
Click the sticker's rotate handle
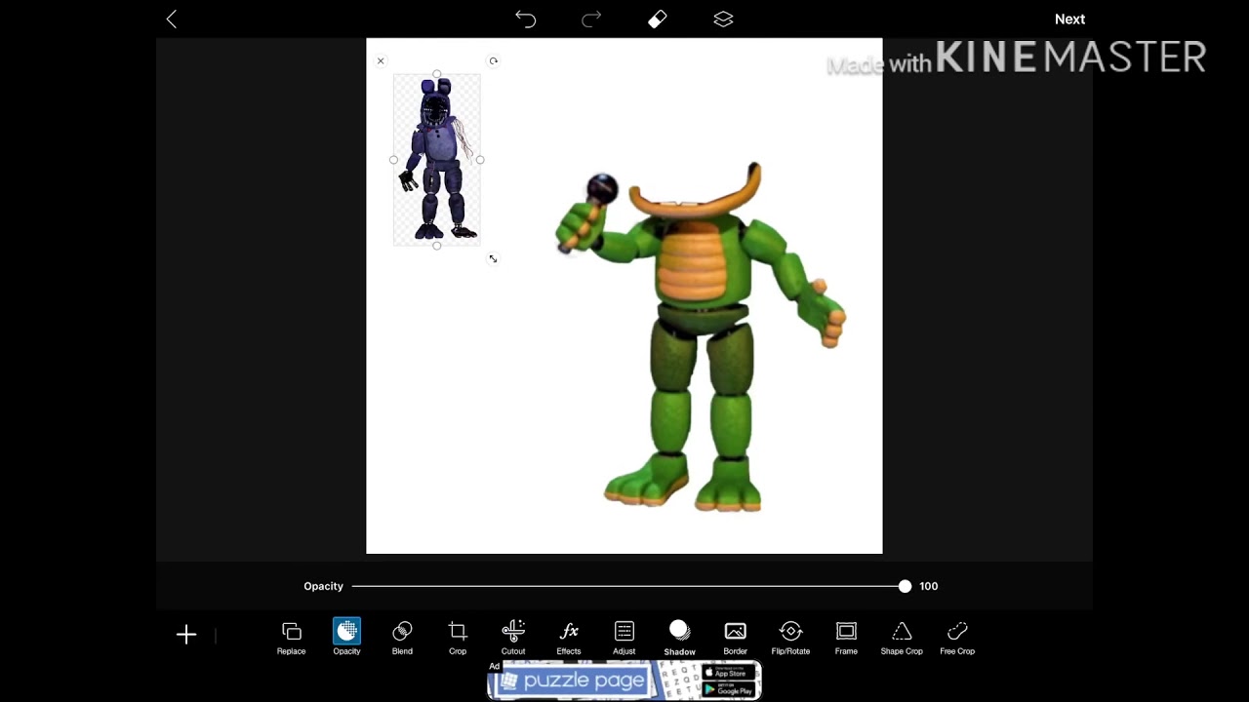(x=493, y=60)
